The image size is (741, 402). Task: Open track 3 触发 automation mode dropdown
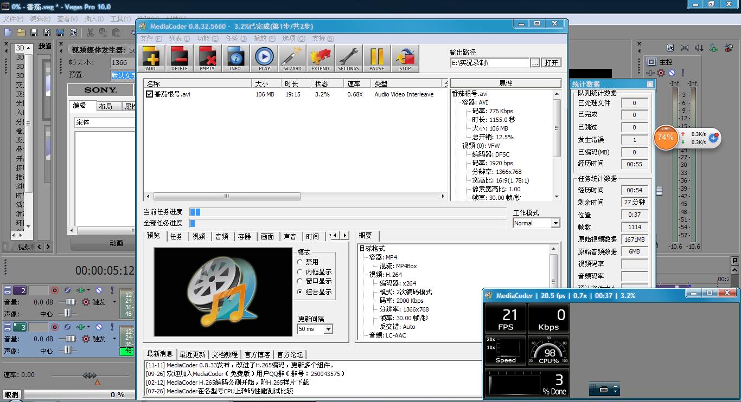[114, 339]
